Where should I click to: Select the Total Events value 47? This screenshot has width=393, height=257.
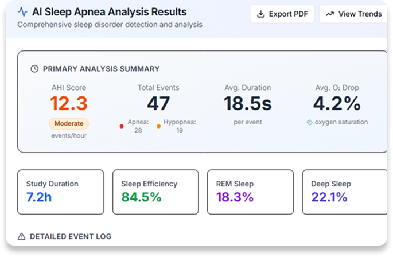point(158,104)
